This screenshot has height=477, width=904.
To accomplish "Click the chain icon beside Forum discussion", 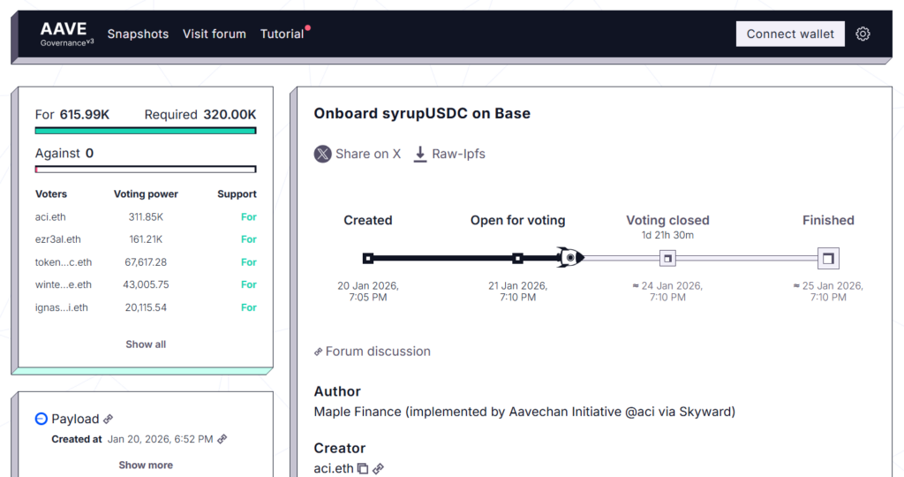I will tap(318, 352).
